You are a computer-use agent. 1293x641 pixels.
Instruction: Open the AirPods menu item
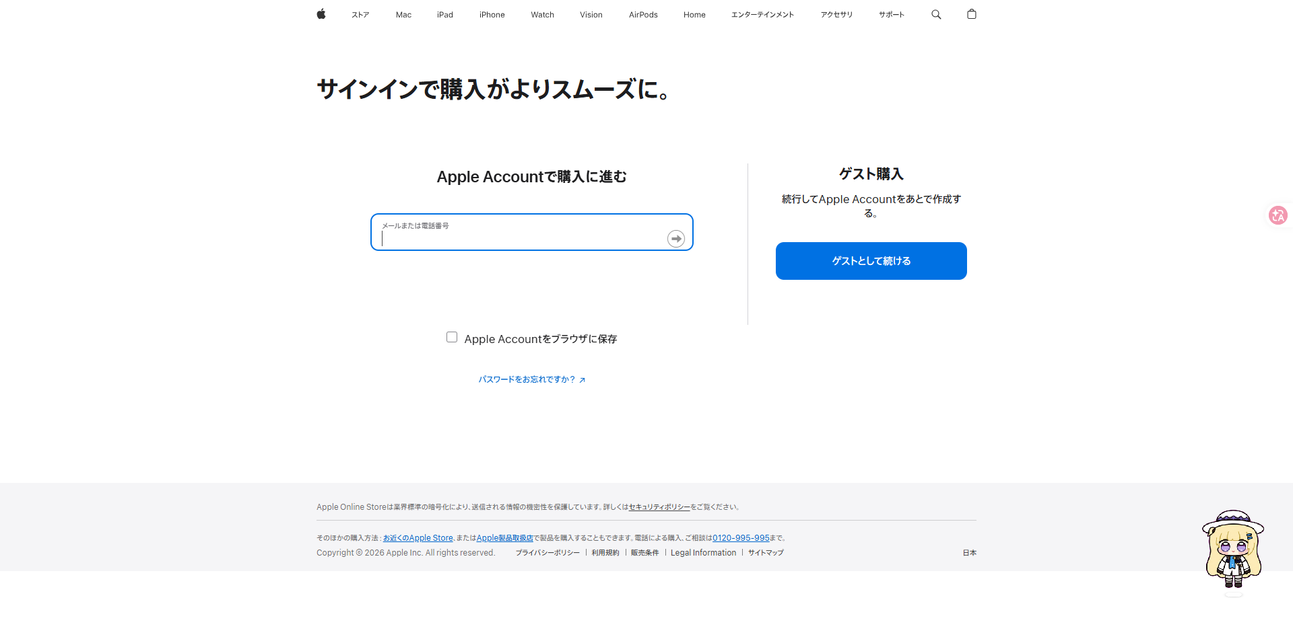643,15
